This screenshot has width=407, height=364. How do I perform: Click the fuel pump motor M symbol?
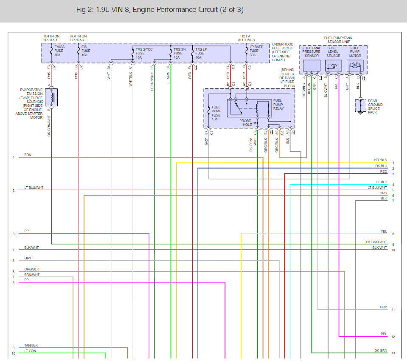(355, 65)
